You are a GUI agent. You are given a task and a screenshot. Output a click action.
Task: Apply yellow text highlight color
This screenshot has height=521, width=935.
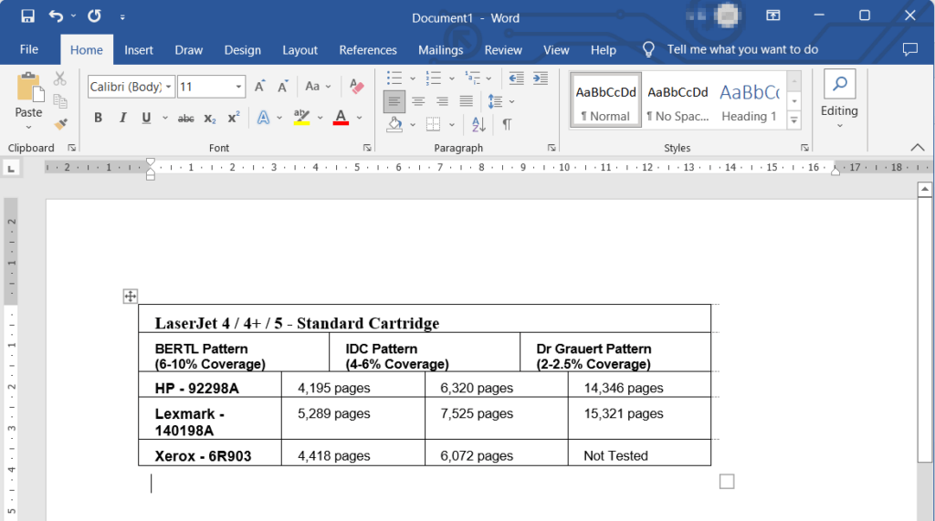(x=301, y=118)
